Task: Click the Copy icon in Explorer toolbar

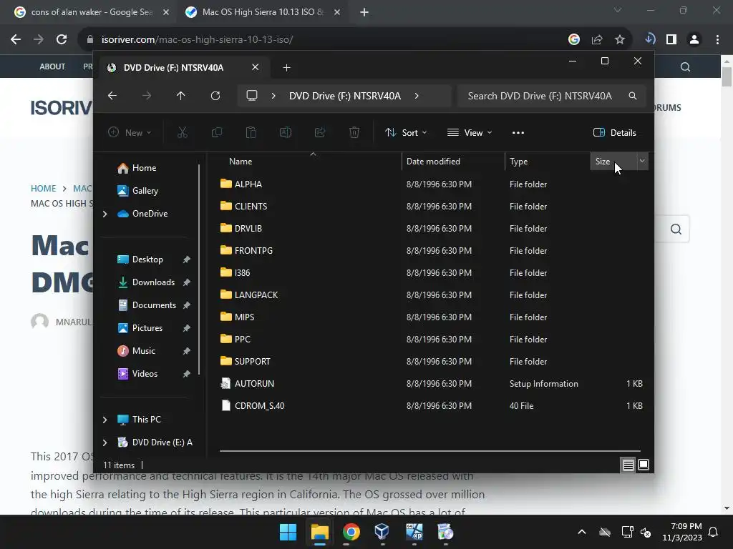Action: [x=217, y=132]
